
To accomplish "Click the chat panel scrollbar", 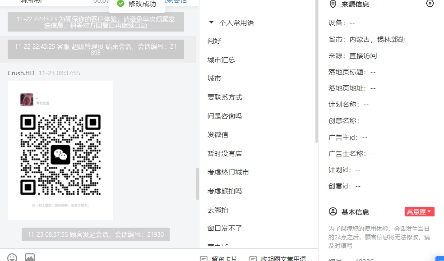I will (x=197, y=184).
